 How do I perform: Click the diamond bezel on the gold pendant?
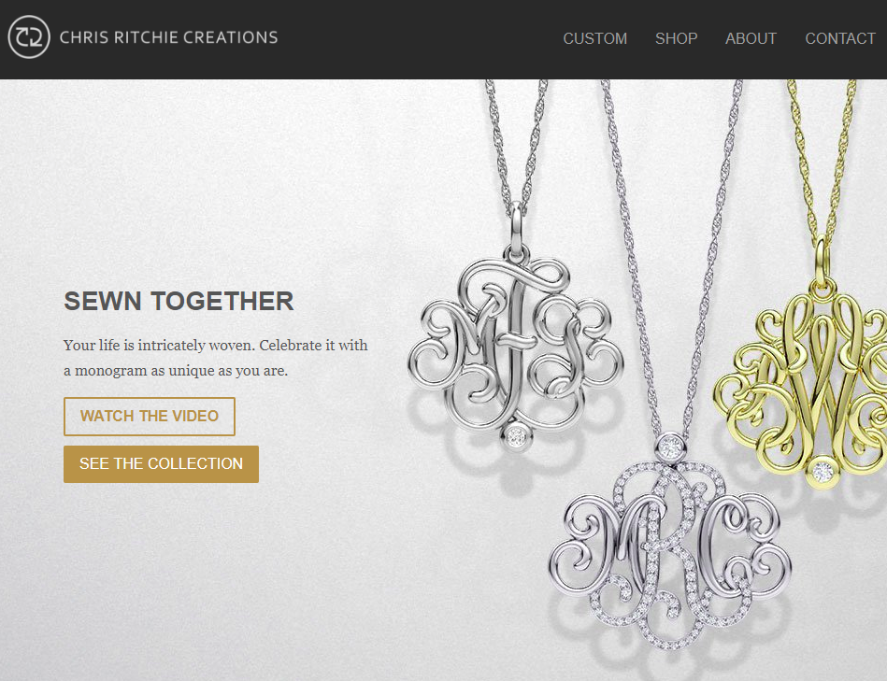click(x=822, y=470)
